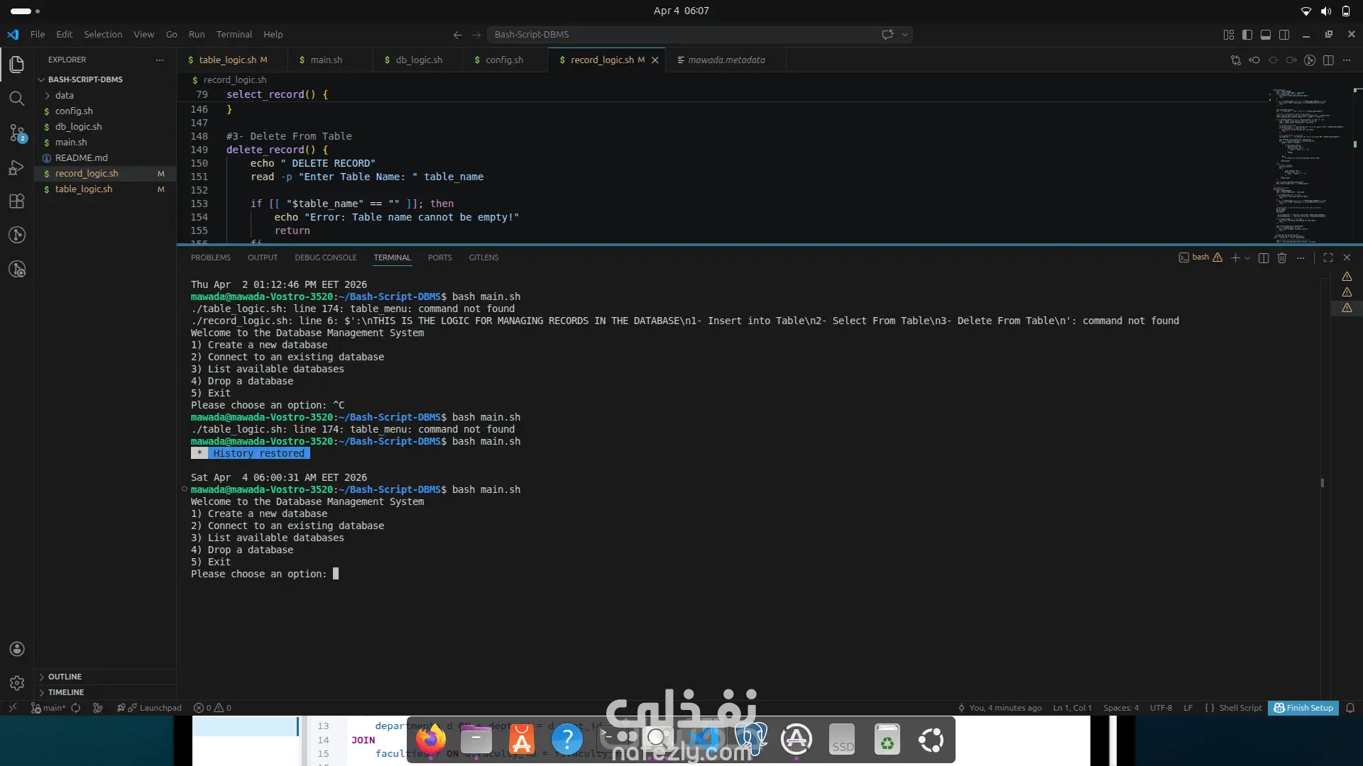Open notifications bell in status bar
This screenshot has height=766, width=1363.
coord(1350,708)
